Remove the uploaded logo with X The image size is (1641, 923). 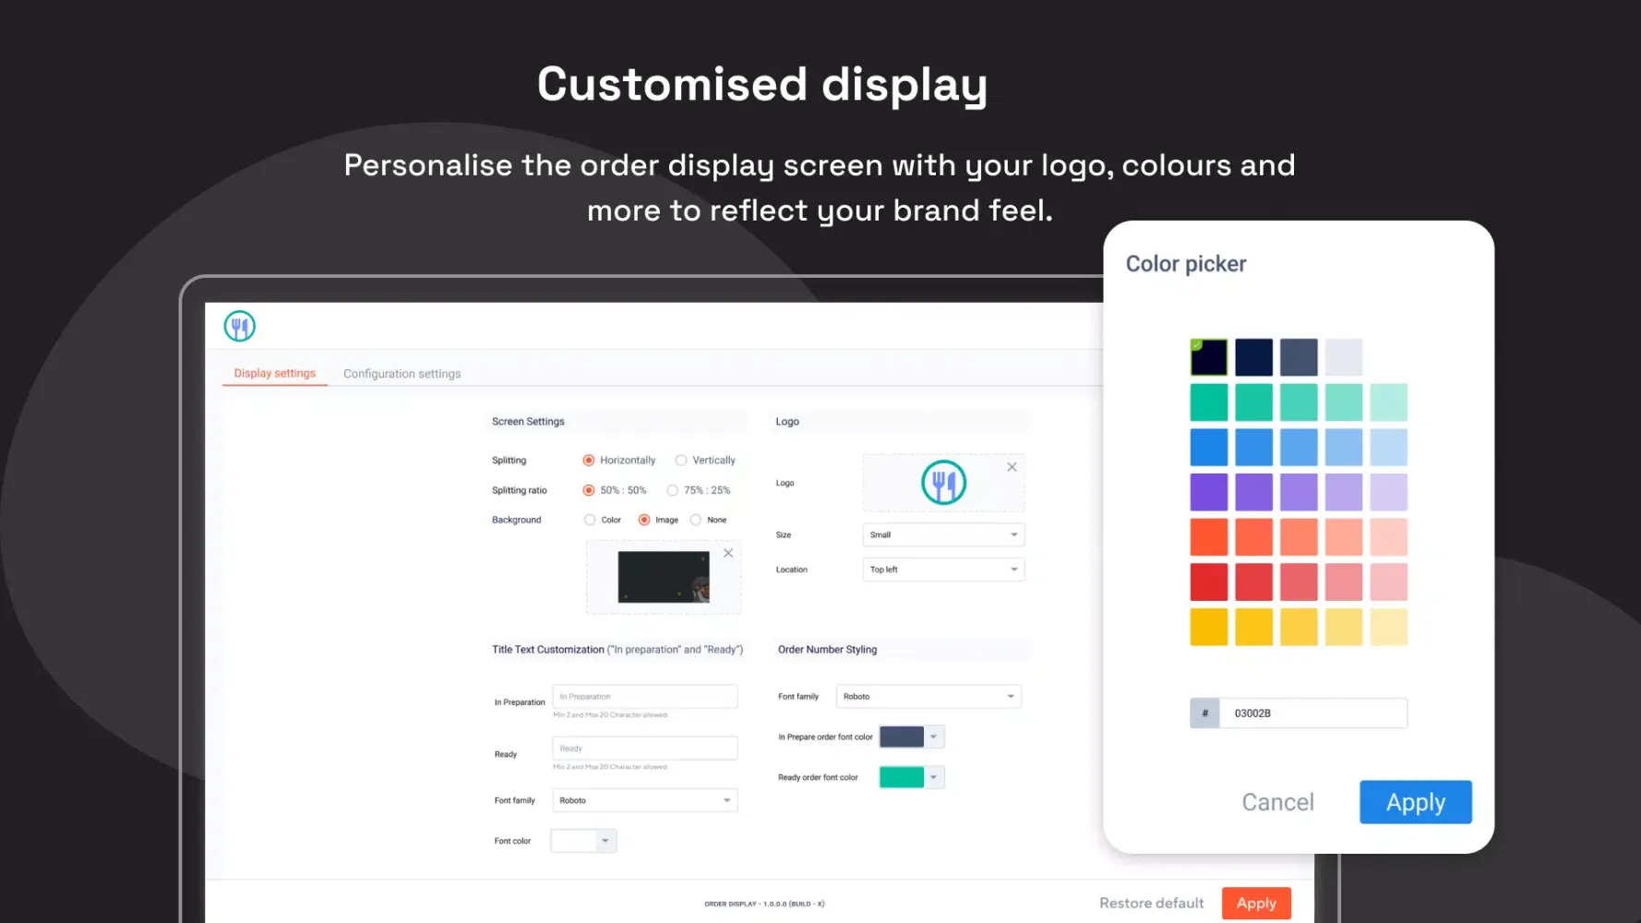pos(1012,467)
